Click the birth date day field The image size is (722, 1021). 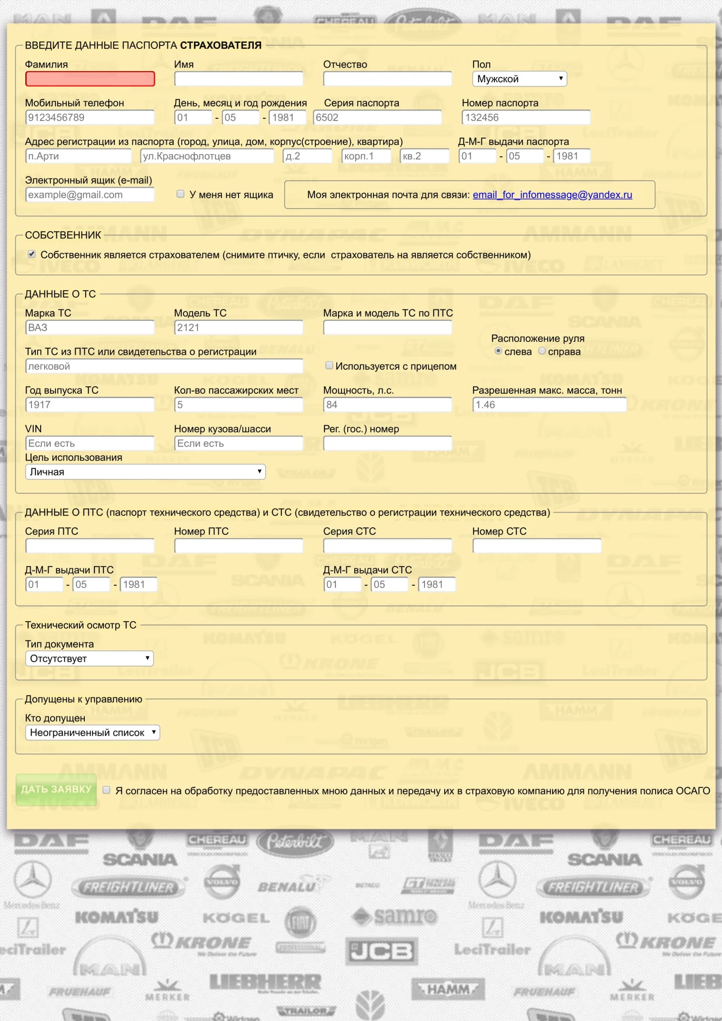pos(193,117)
